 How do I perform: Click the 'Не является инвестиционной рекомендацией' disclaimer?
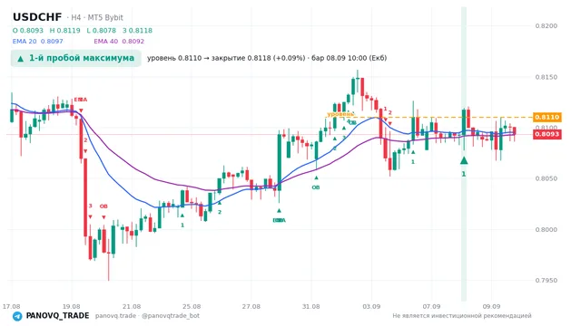tap(462, 316)
